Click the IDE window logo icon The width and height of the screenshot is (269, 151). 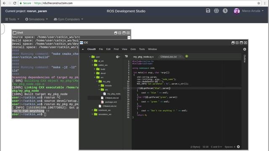point(82,43)
